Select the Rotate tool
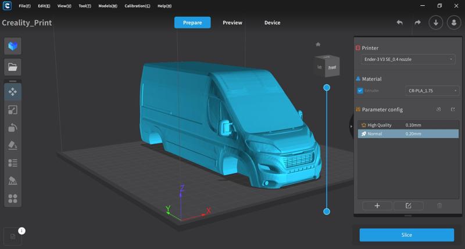 [x=13, y=128]
